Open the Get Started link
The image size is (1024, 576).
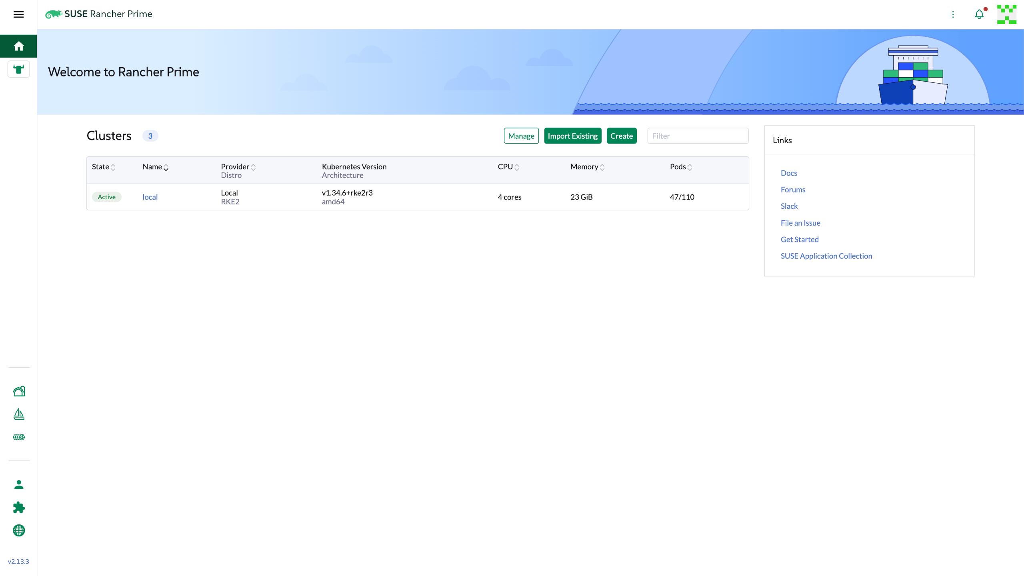pos(800,239)
